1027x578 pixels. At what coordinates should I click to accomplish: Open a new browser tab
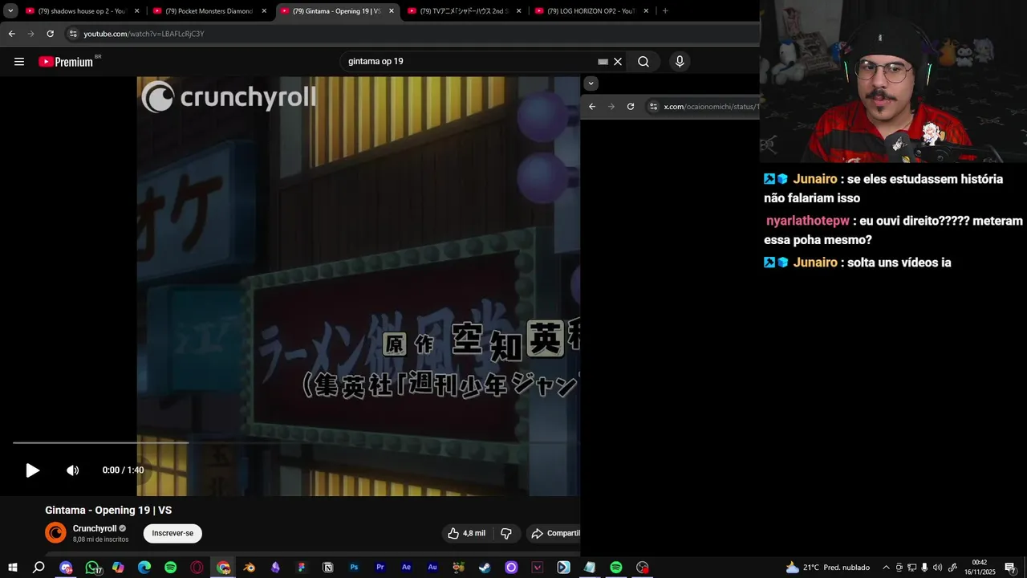pyautogui.click(x=665, y=11)
